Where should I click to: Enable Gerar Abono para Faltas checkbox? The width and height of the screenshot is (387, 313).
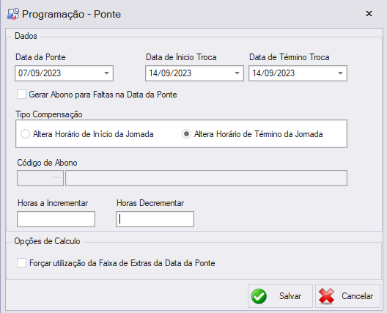[x=21, y=95]
